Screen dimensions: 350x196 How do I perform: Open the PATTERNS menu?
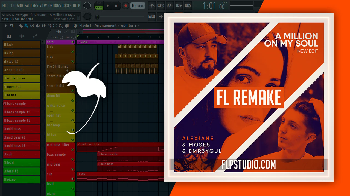pos(31,5)
